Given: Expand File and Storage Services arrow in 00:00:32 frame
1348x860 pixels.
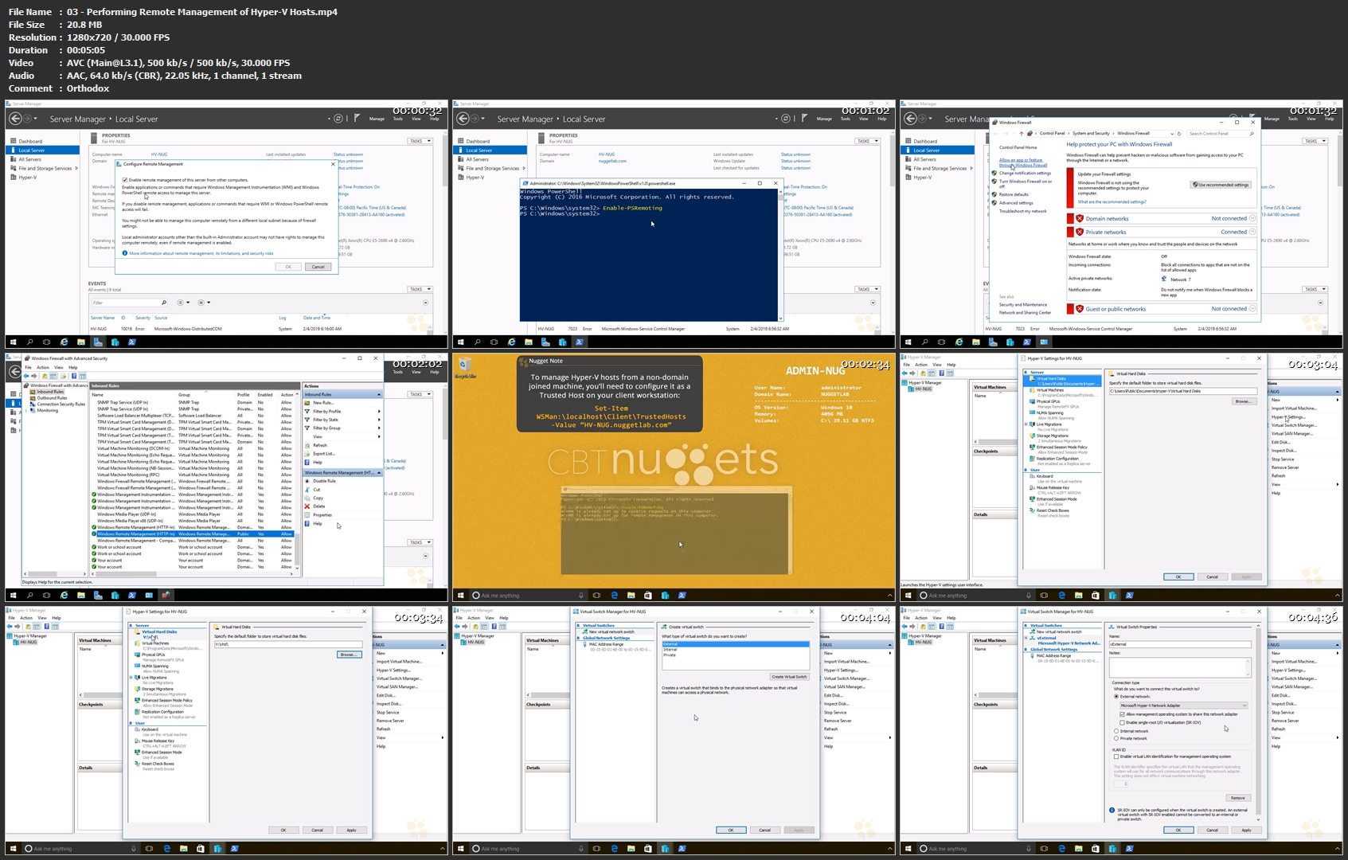Looking at the screenshot, I should (78, 168).
